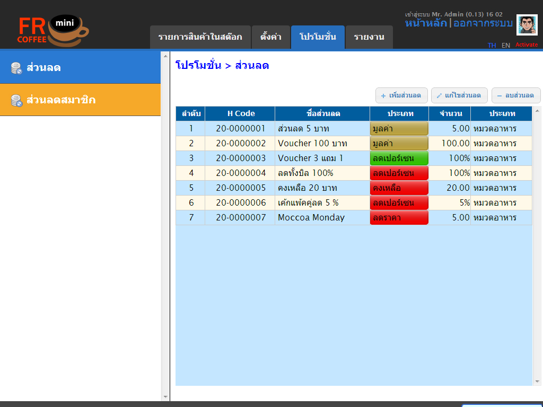Click the table scrollbar down arrow

point(537,382)
